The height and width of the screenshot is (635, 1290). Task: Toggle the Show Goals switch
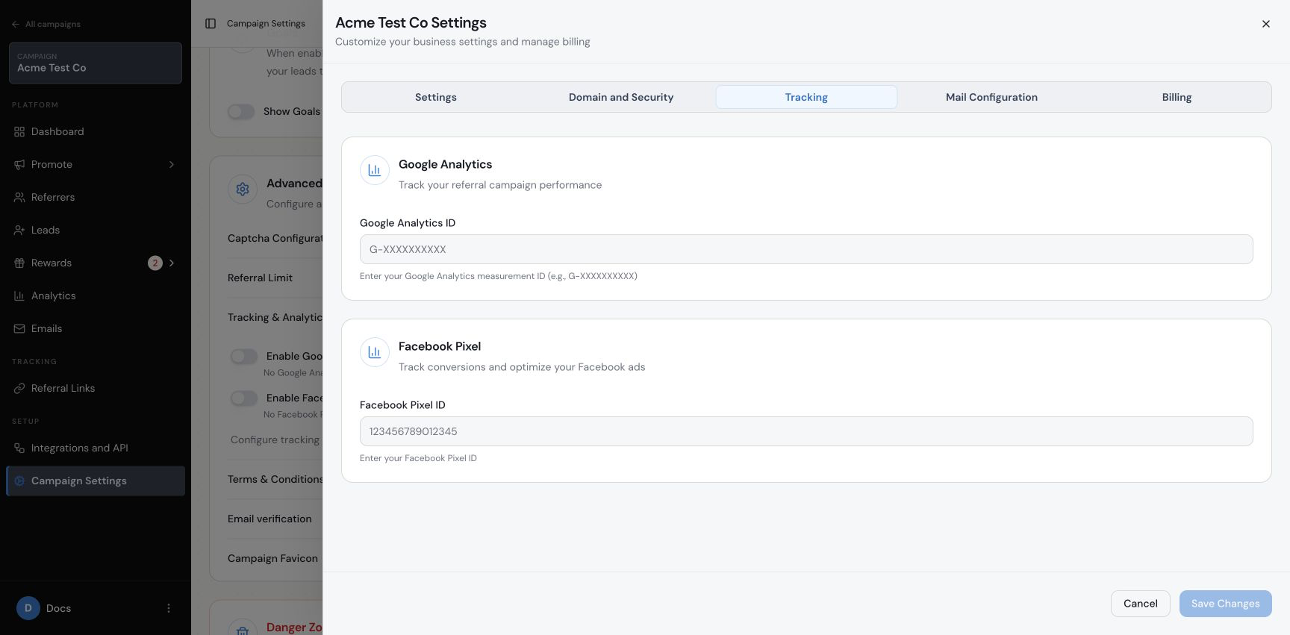(x=241, y=111)
